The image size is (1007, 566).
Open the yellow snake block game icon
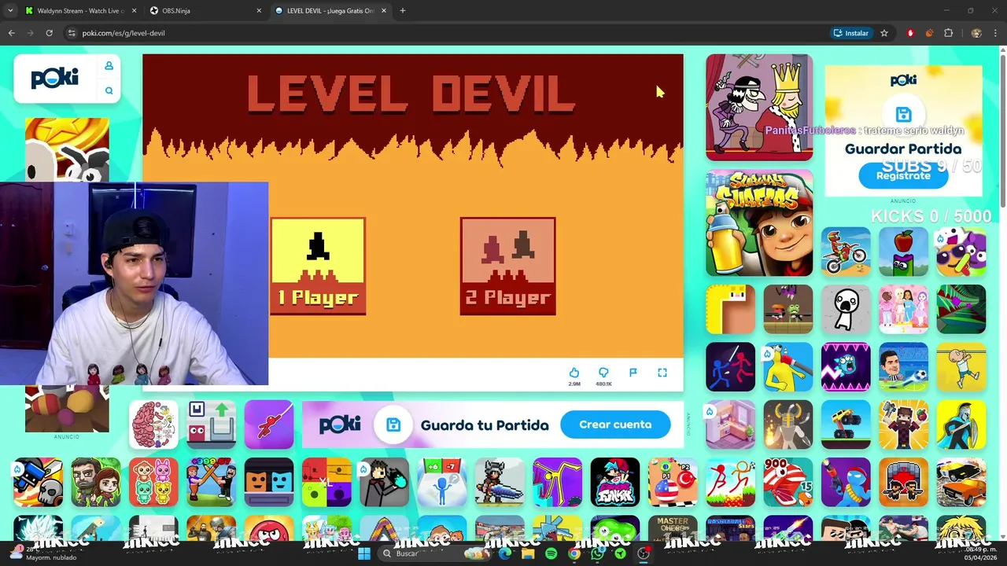pyautogui.click(x=730, y=309)
